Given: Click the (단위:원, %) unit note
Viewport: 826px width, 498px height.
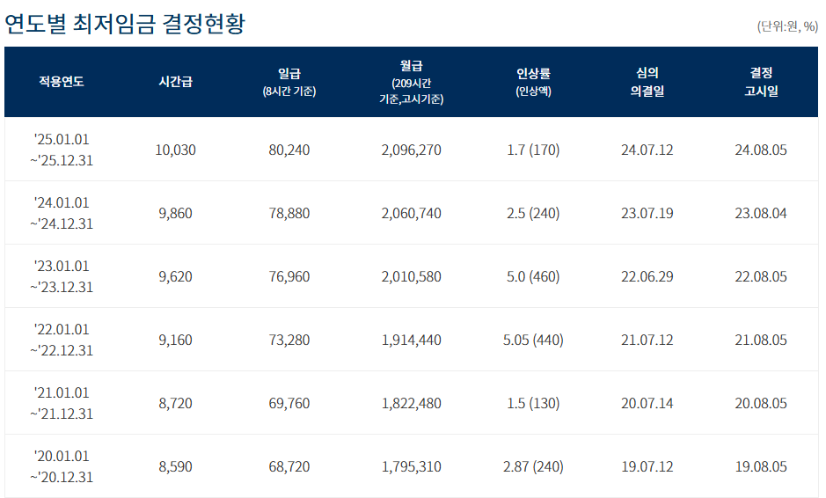Looking at the screenshot, I should [787, 26].
